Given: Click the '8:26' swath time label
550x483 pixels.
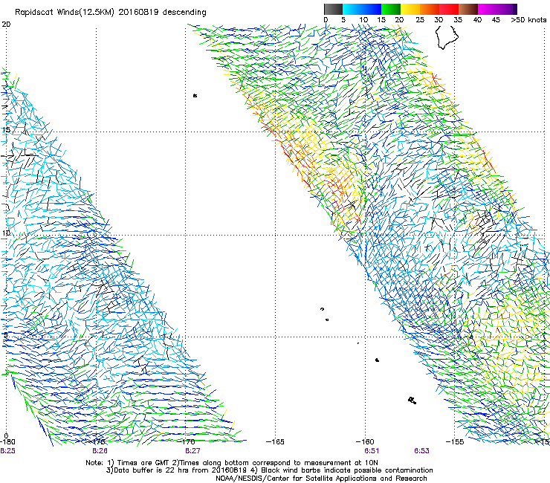Looking at the screenshot, I should (100, 451).
